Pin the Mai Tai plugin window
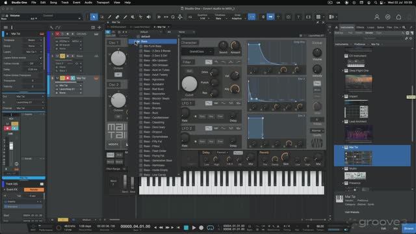Screen dimensions: 416x234 tap(318, 23)
